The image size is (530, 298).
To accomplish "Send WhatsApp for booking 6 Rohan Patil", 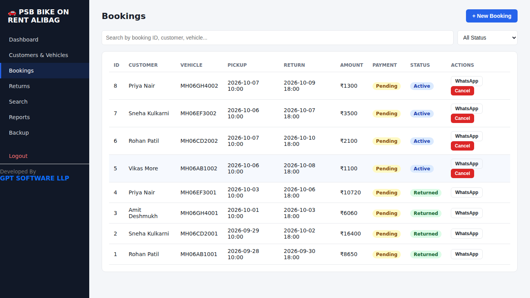I will click(x=466, y=136).
